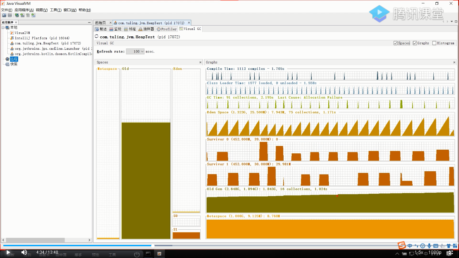Viewport: 459px width, 258px height.
Task: Close the Spaces panel
Action: (201, 62)
